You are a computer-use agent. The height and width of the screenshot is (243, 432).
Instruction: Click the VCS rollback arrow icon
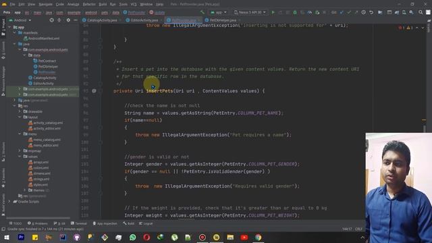tap(371, 12)
